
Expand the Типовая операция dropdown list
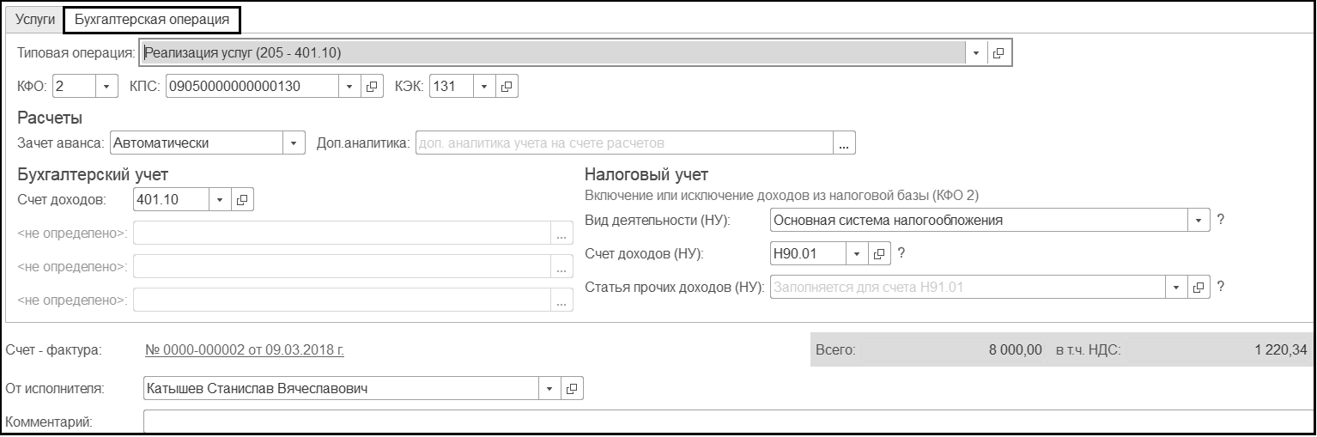point(976,53)
